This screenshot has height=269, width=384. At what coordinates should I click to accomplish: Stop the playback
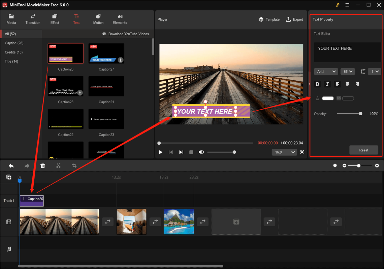191,152
